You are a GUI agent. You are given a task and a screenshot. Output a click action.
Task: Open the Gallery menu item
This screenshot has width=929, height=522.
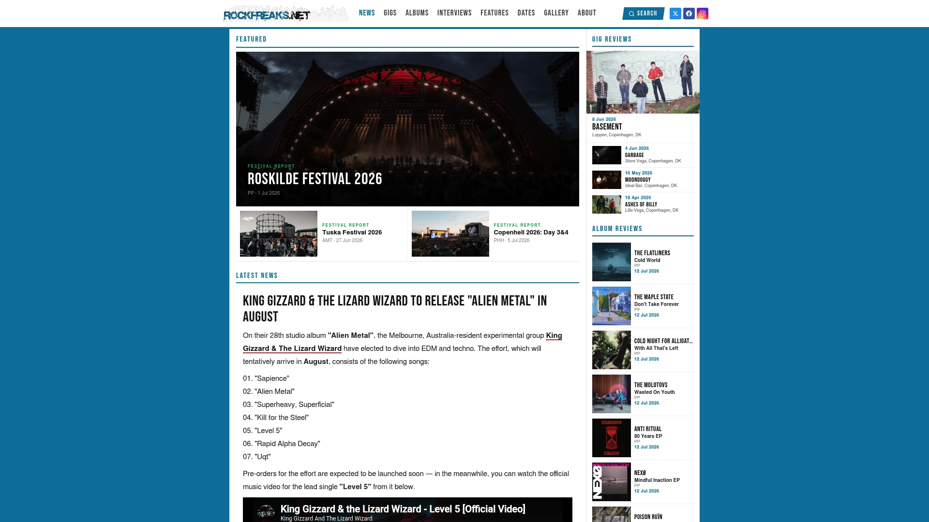pos(556,13)
